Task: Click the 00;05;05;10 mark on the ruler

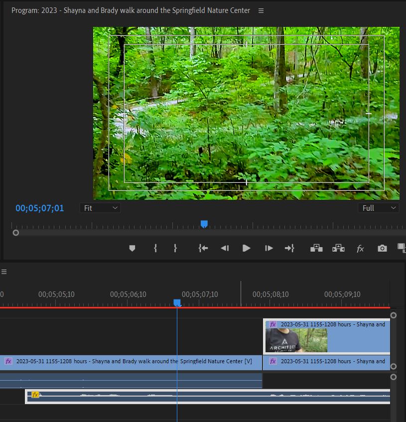Action: point(56,294)
